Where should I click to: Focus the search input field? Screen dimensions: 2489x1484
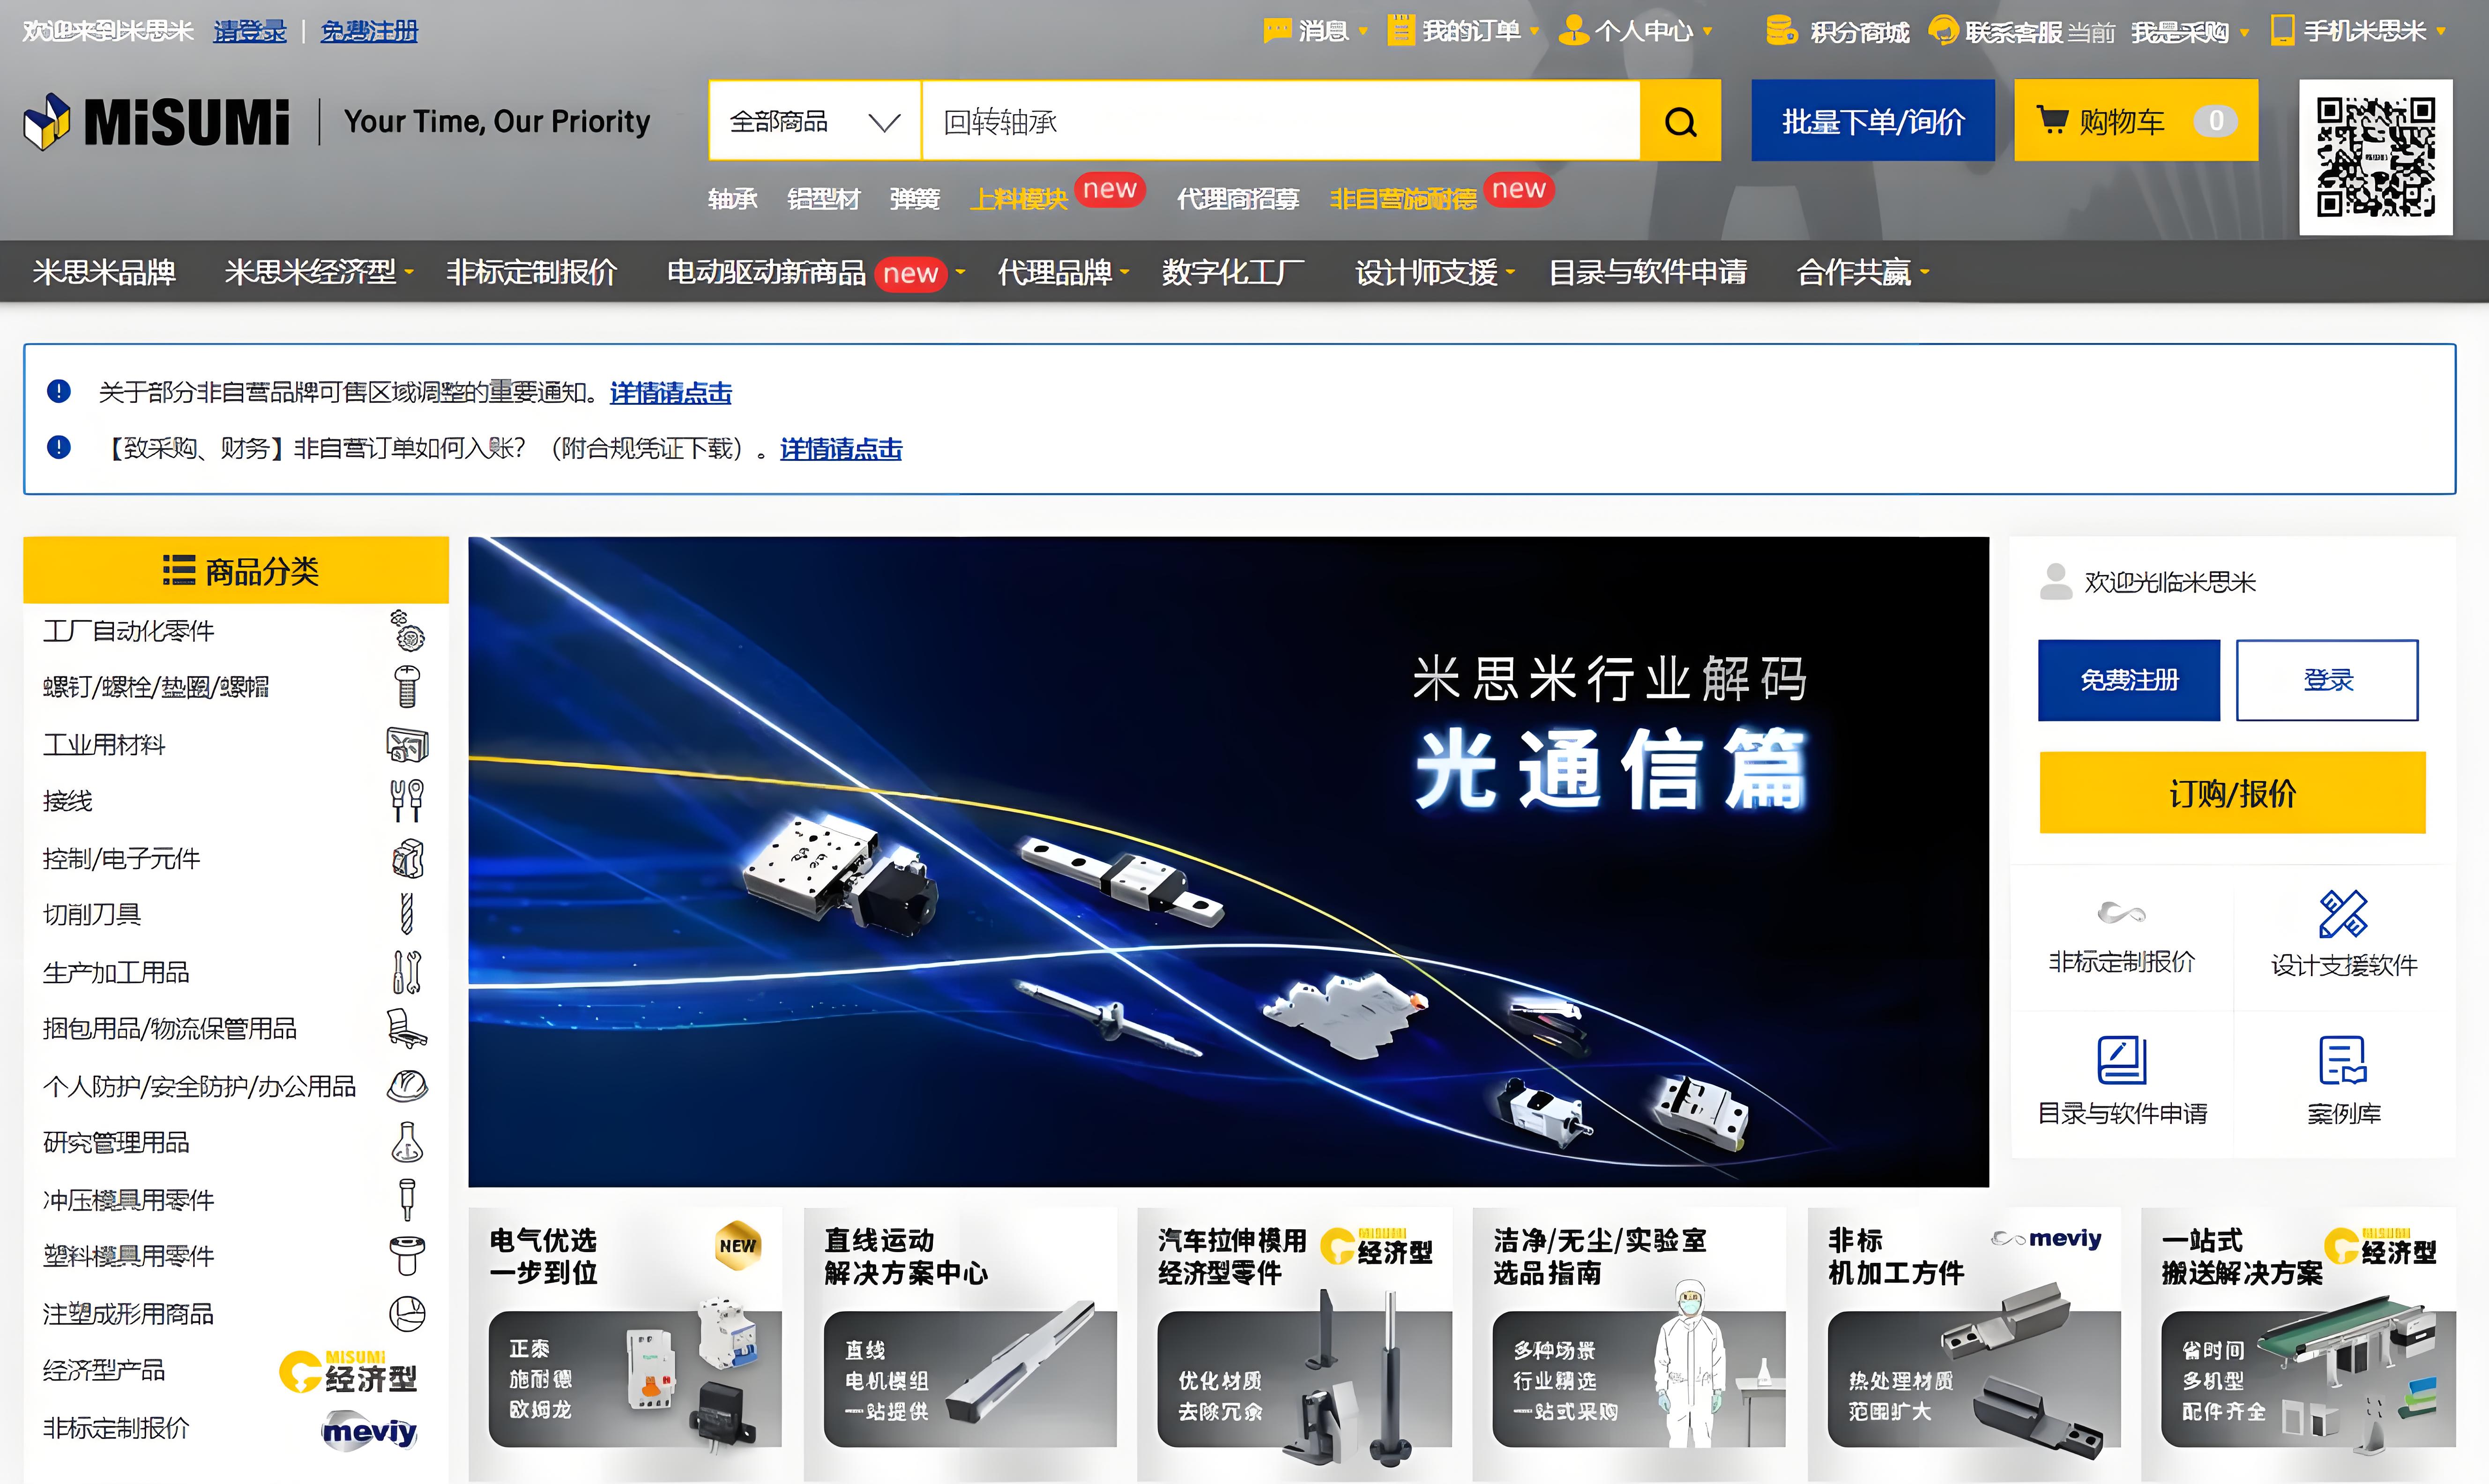click(x=1280, y=121)
